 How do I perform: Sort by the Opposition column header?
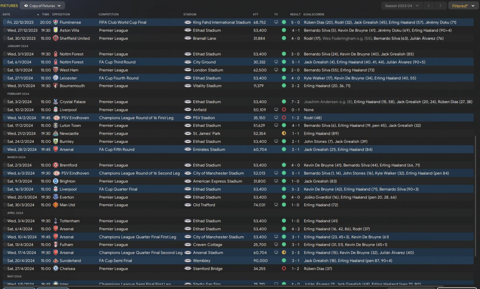click(x=61, y=15)
